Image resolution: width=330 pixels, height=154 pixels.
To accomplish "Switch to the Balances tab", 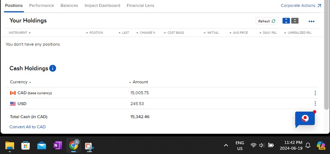I will [x=69, y=5].
